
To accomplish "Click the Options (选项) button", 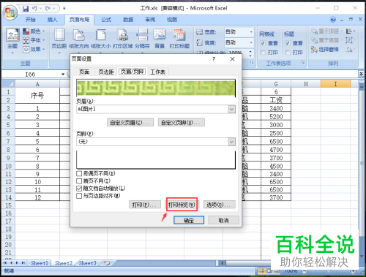I will point(220,205).
